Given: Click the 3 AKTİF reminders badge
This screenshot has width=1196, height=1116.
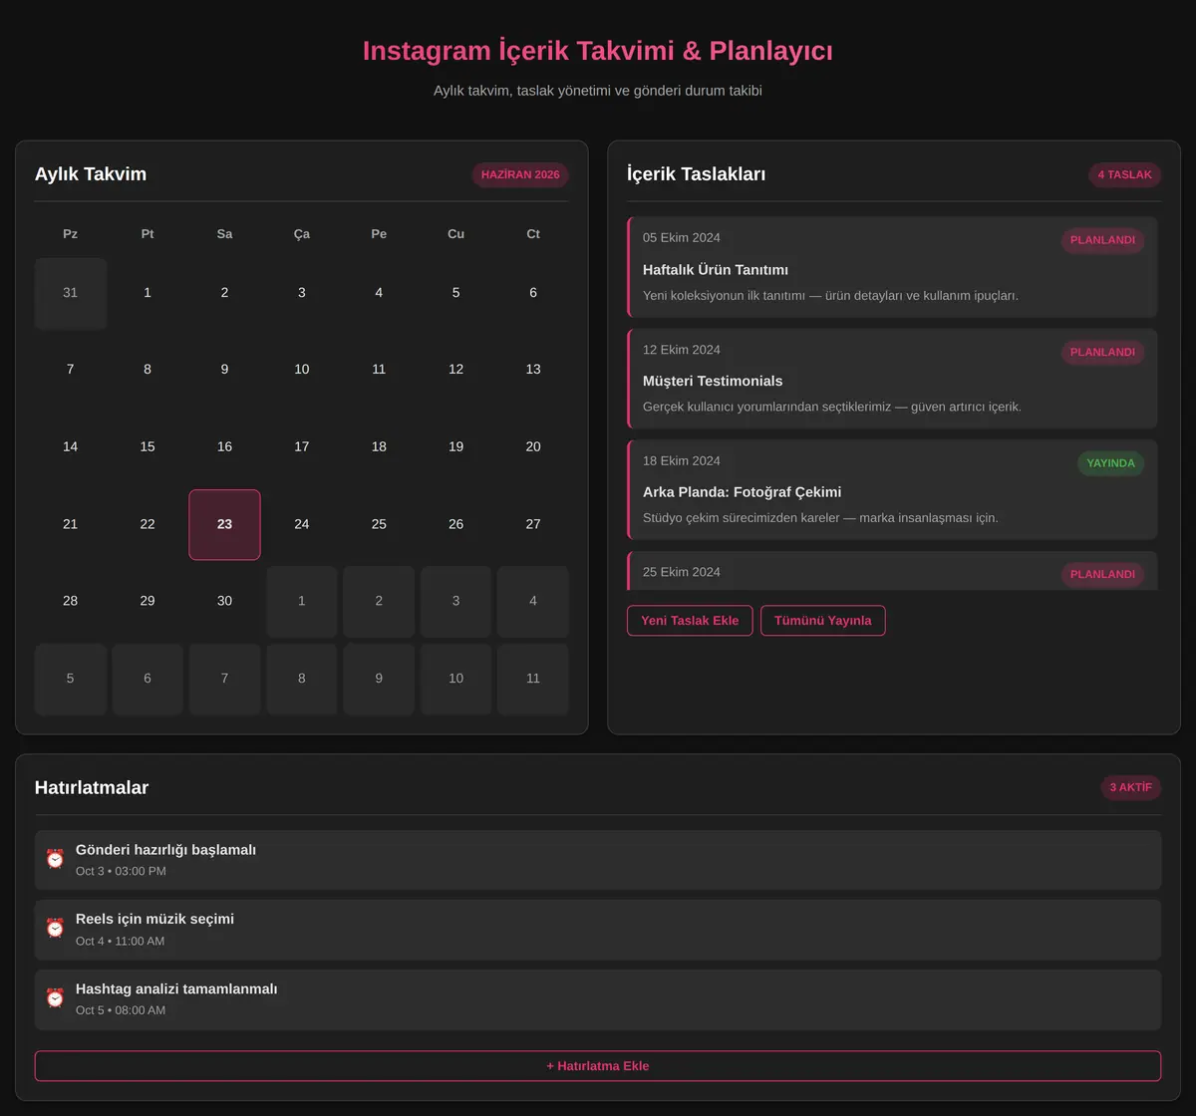Looking at the screenshot, I should [1130, 787].
